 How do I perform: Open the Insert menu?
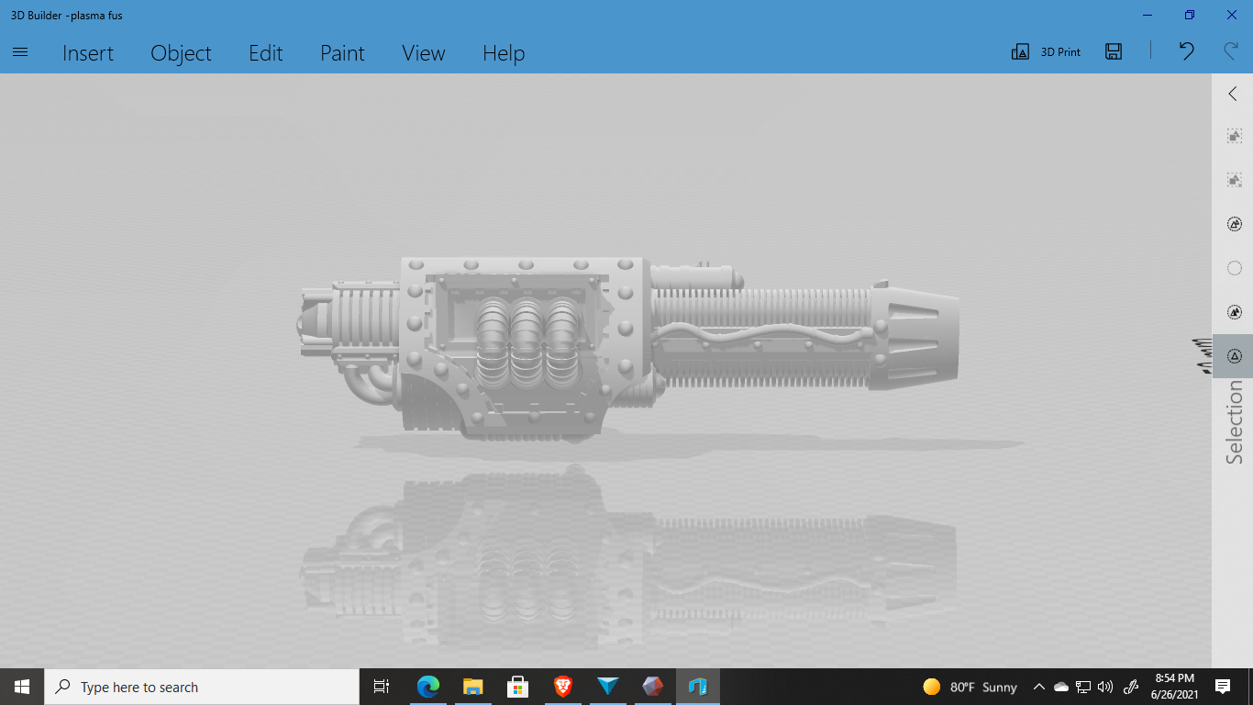coord(88,53)
